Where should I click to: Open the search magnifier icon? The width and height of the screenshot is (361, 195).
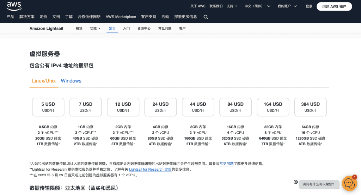pos(206,17)
